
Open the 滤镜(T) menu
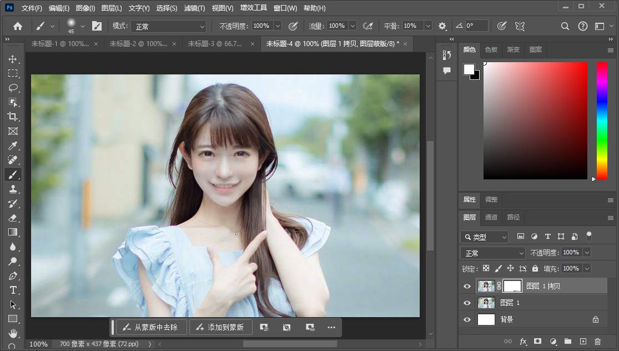(x=194, y=8)
